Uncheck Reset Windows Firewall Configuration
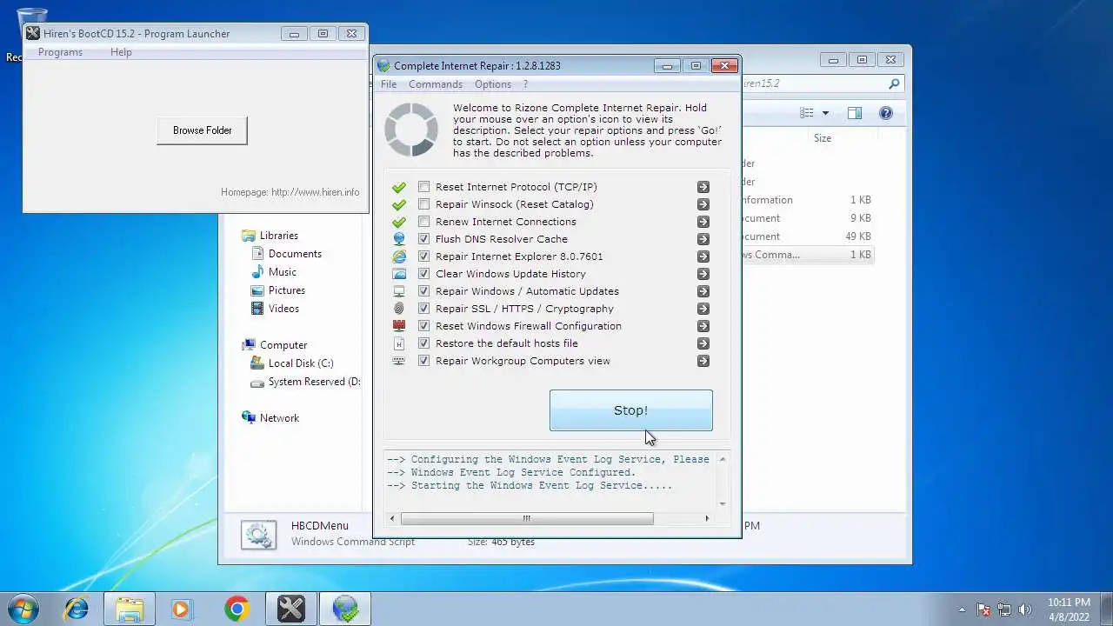 pyautogui.click(x=423, y=326)
